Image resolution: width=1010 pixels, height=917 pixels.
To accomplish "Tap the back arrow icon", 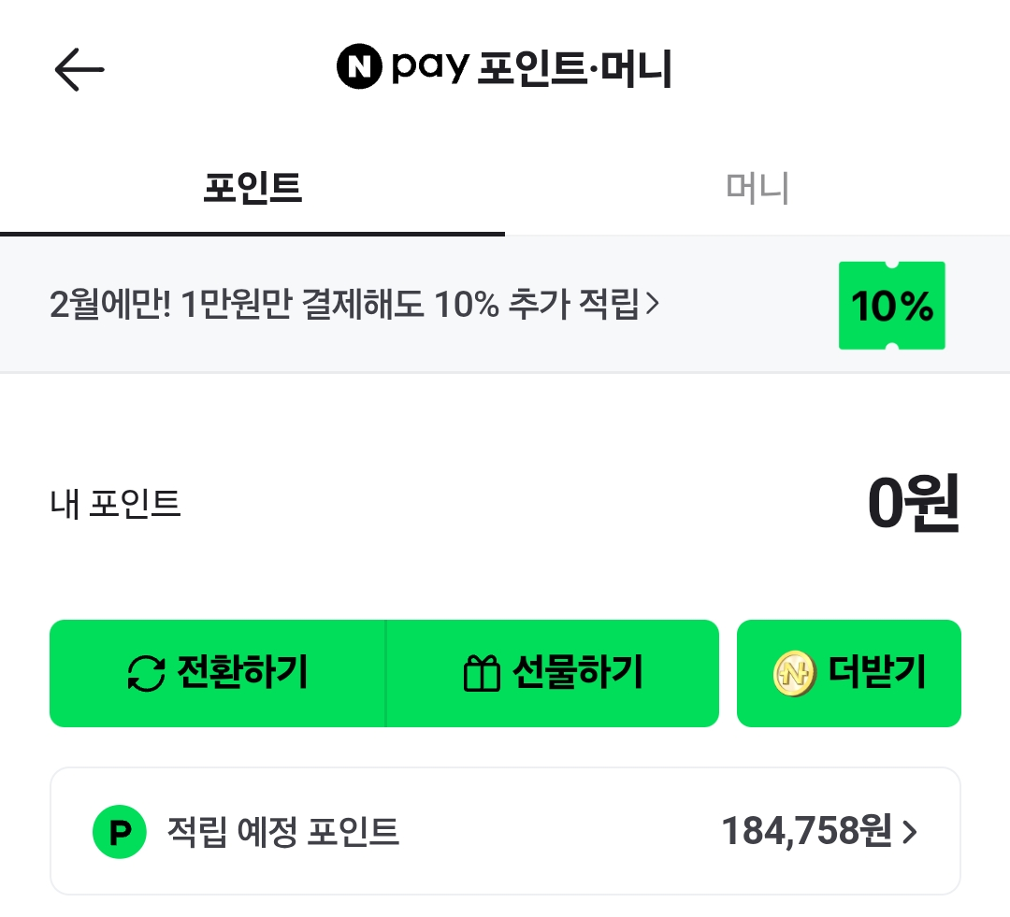I will coord(79,70).
